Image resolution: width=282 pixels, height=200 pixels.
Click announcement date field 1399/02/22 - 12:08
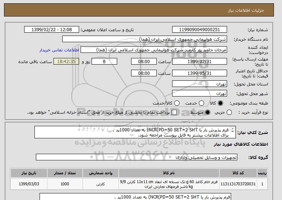coord(52,30)
